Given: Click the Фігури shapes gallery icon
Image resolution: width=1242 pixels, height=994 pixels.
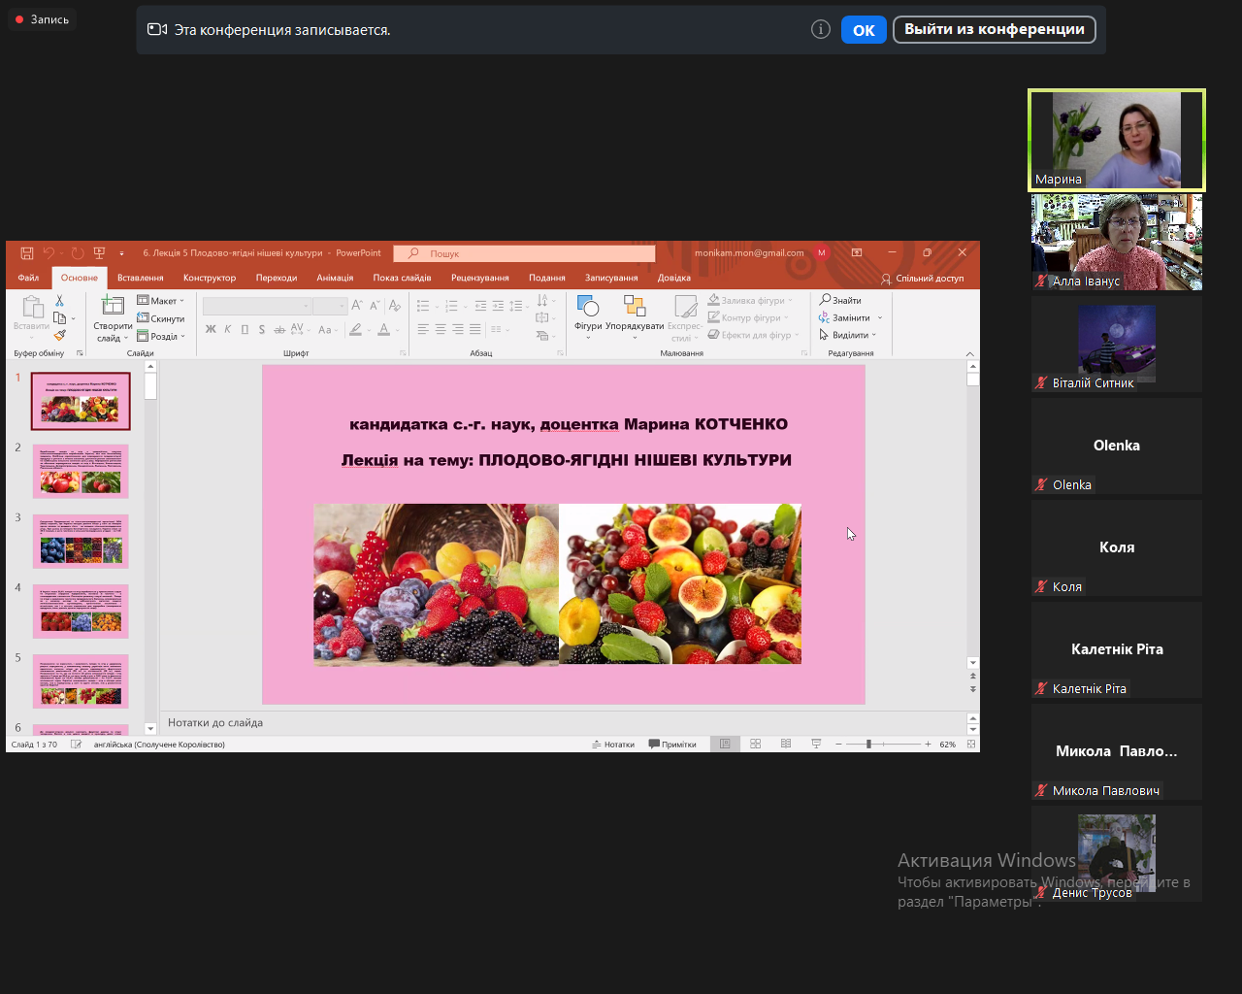Looking at the screenshot, I should coord(587,308).
